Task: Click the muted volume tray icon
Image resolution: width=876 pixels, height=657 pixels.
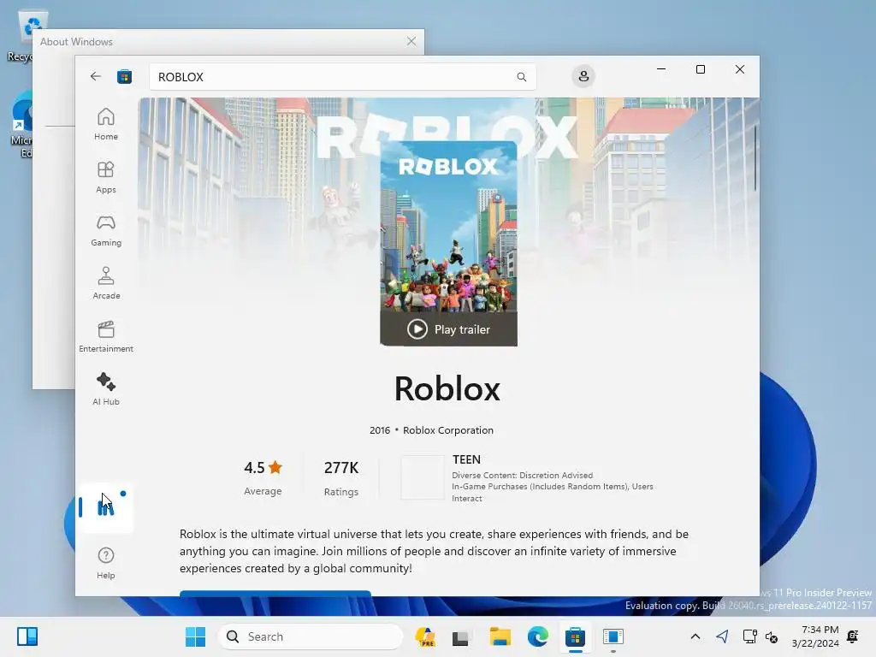Action: click(x=772, y=636)
